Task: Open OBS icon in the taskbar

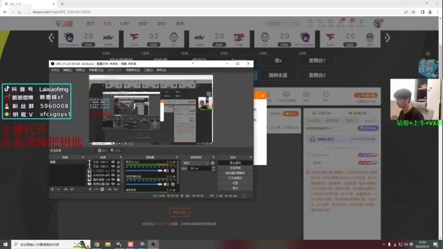Action: [153, 244]
